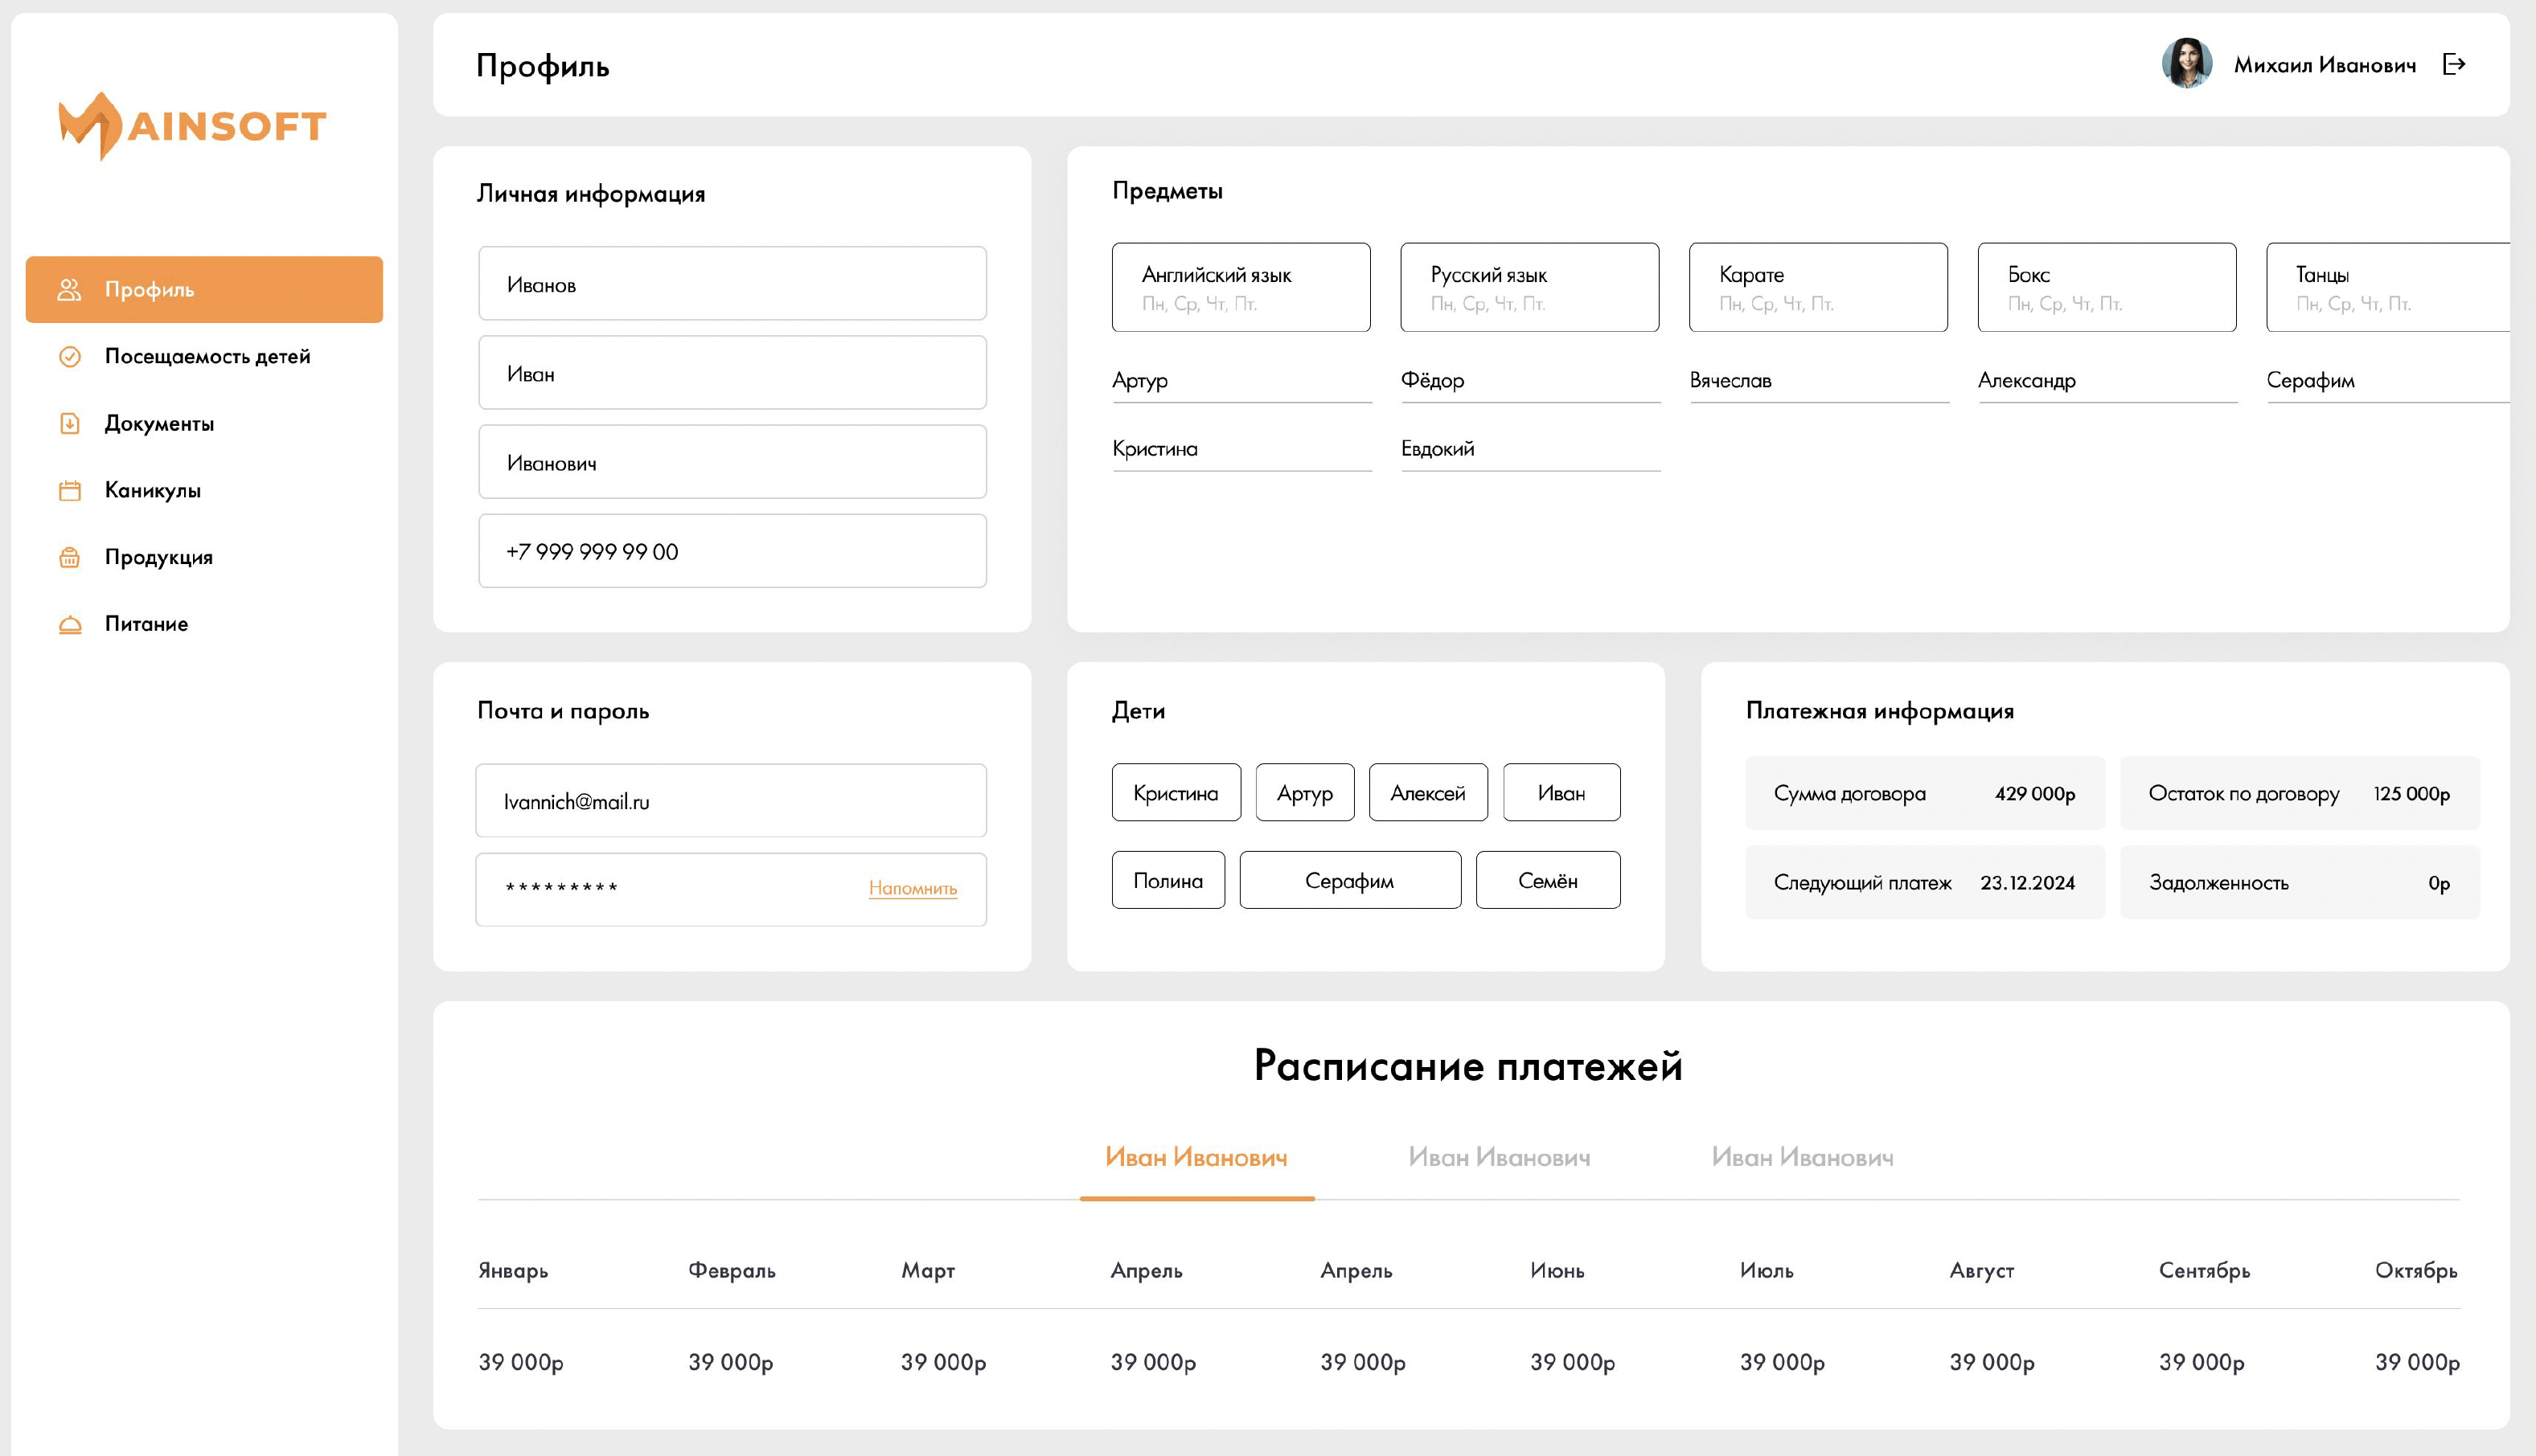Select the Английский язык subject card
Screen dimensions: 2536x1456
pyautogui.click(x=1241, y=287)
